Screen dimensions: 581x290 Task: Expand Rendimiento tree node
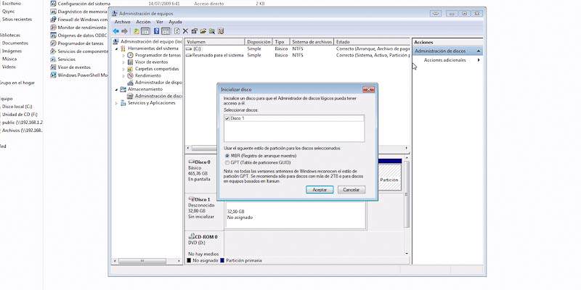123,75
